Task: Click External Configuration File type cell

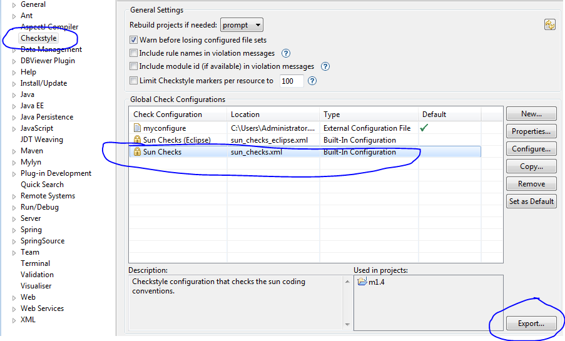Action: click(367, 128)
